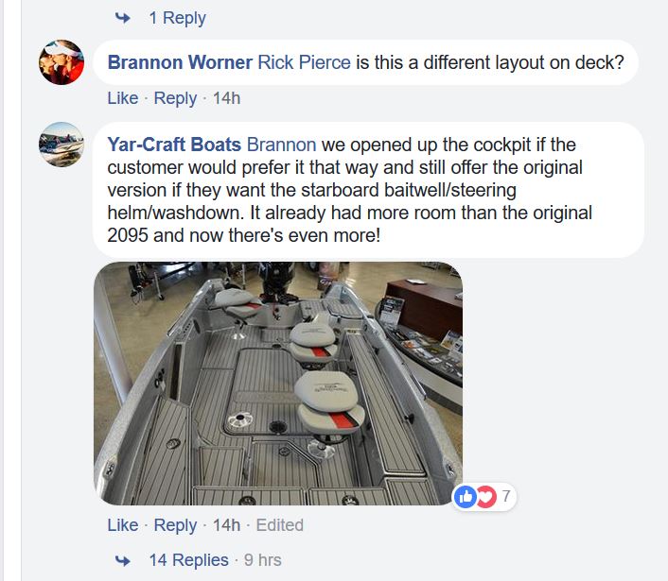The image size is (668, 581).
Task: Open Yar-Craft Boats profile avatar
Action: coord(62,145)
